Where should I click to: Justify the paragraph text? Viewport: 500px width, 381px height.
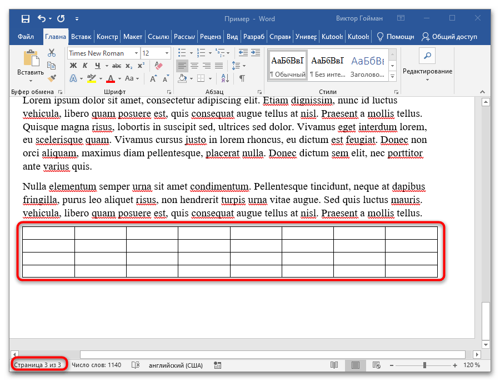[219, 66]
